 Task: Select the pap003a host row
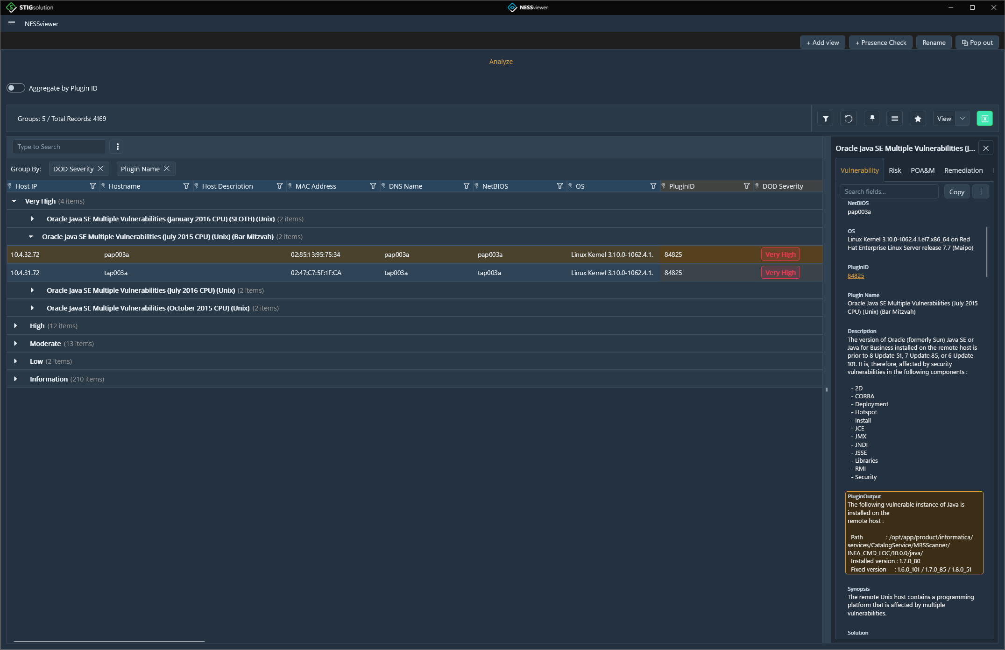[x=415, y=254]
